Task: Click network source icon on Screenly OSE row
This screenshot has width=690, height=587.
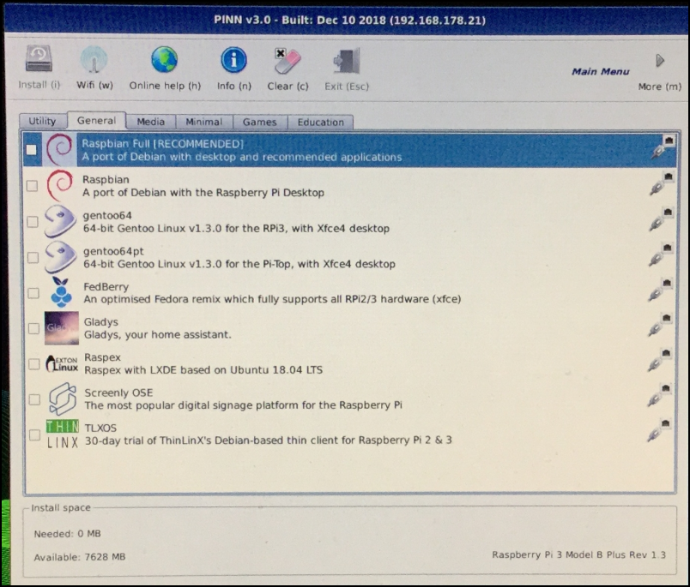Action: pyautogui.click(x=659, y=394)
